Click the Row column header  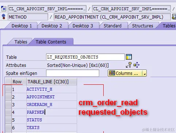19,81
